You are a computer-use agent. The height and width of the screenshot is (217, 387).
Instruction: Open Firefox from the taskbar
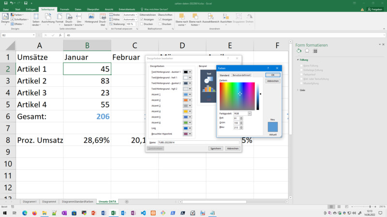point(34,213)
